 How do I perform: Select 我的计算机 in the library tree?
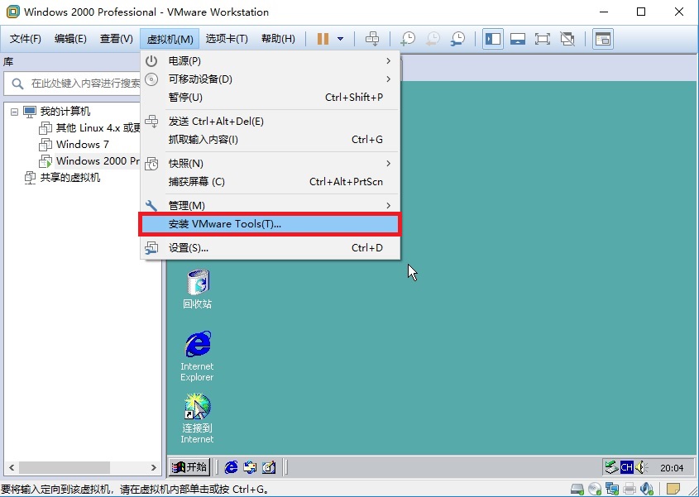65,111
